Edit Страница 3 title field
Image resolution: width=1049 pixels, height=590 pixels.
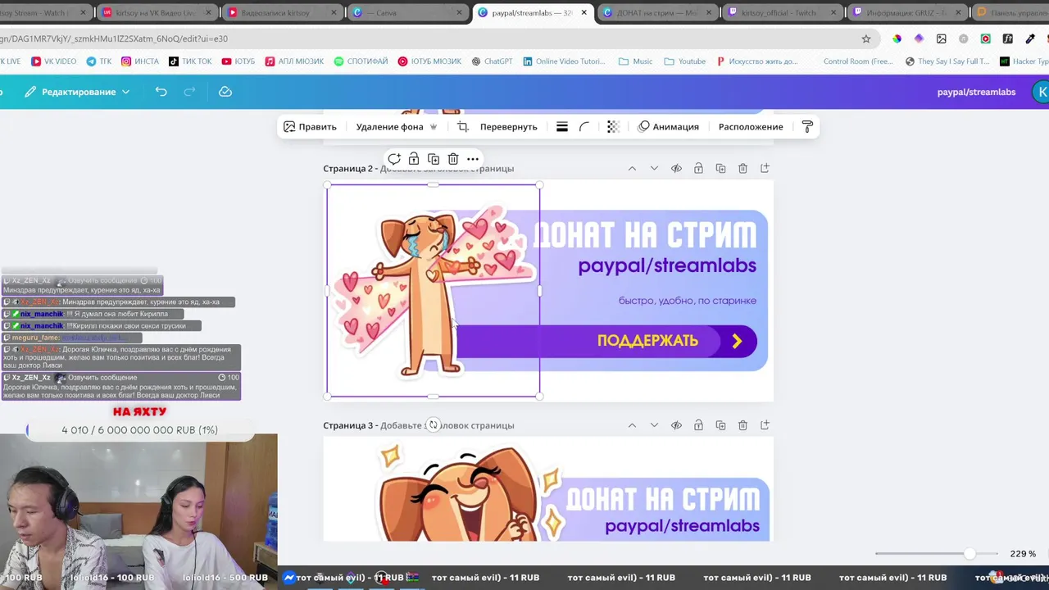pos(447,425)
